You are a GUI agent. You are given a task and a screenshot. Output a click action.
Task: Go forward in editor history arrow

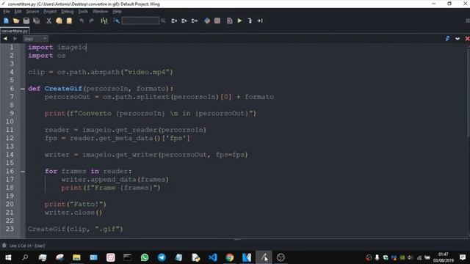[x=15, y=39]
